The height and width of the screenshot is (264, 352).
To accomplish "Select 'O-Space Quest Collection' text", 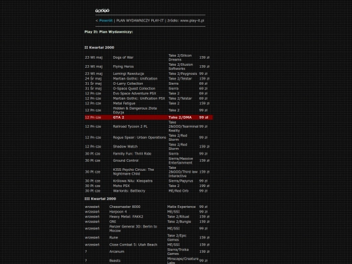I will (134, 89).
